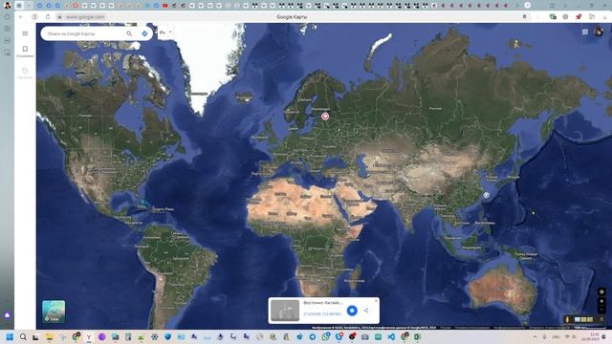The height and width of the screenshot is (344, 612).
Task: Open the Saved places bookmark icon
Action: click(x=25, y=49)
